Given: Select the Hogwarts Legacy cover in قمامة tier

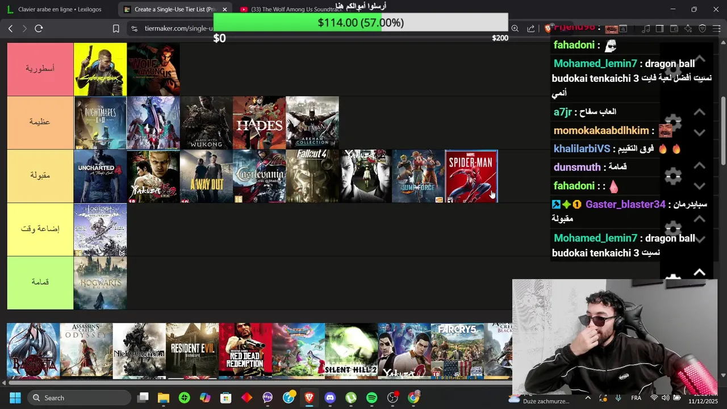Looking at the screenshot, I should [x=100, y=283].
